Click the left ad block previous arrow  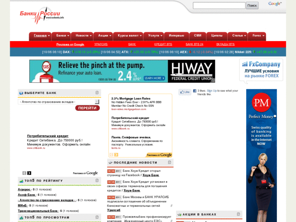tap(24, 173)
